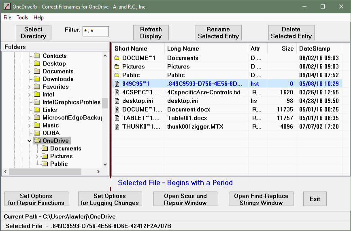The width and height of the screenshot is (351, 231).
Task: Click file icon of 4CSPEC~1 row
Action: click(117, 92)
